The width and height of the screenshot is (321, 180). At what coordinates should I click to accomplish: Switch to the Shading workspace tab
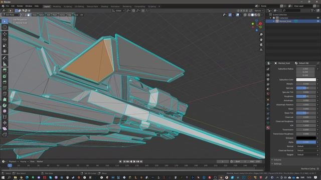(x=104, y=6)
